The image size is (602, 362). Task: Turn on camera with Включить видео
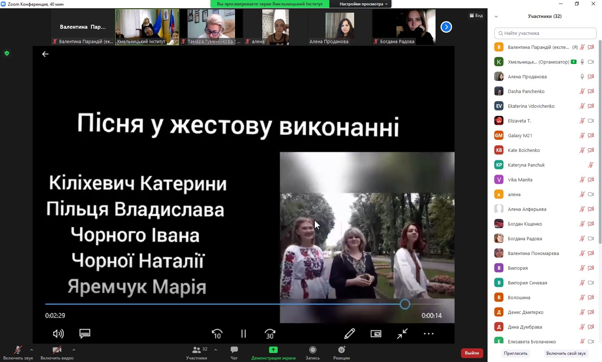57,353
